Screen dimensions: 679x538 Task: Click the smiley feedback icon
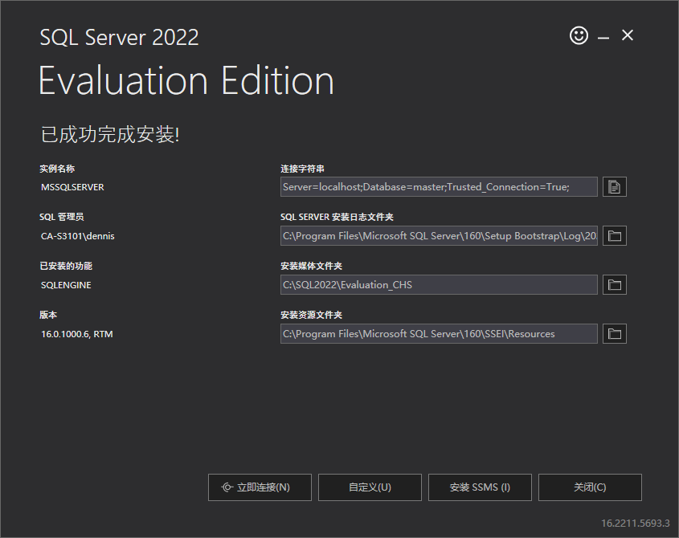[x=579, y=35]
